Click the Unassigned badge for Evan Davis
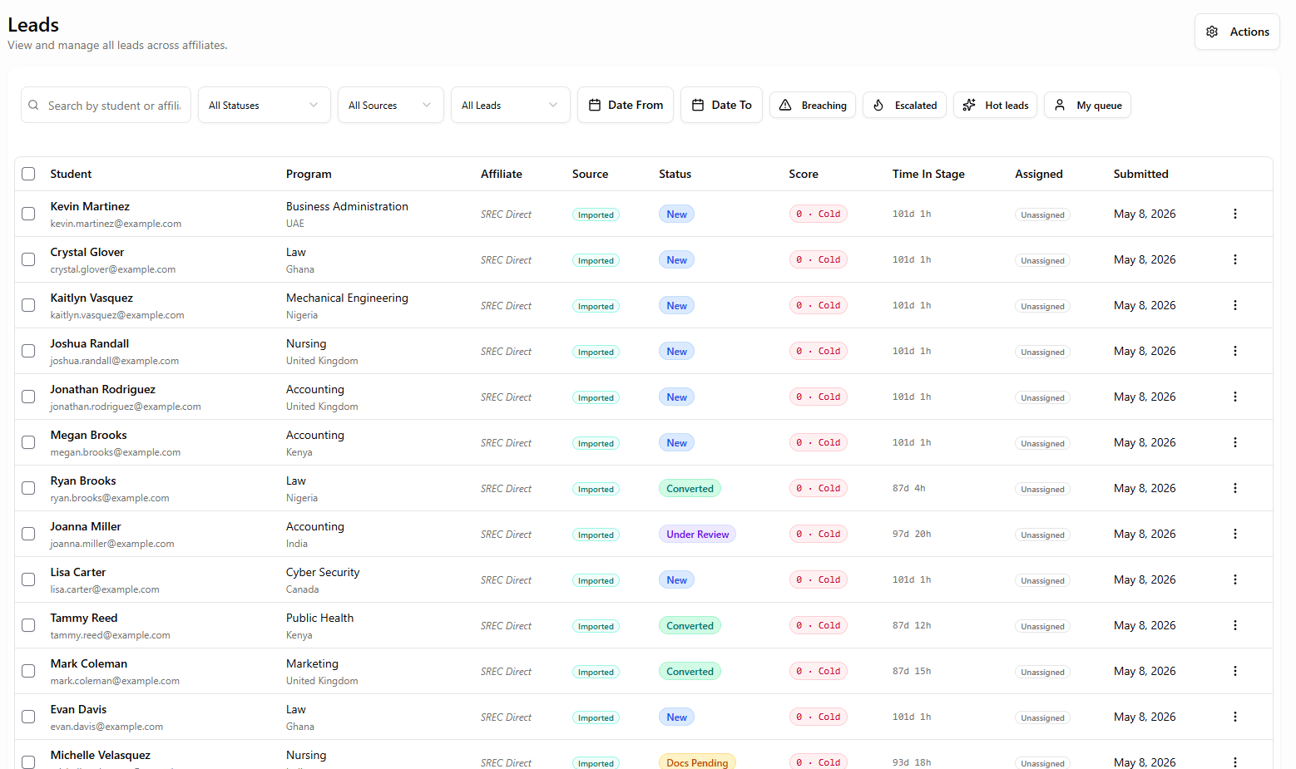 (1042, 717)
